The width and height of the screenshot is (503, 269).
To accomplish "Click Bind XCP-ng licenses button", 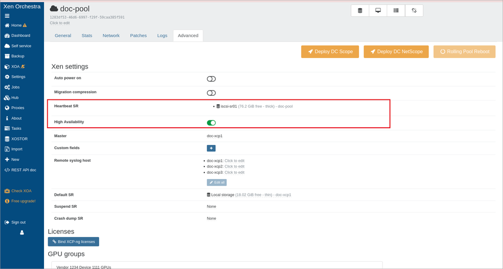I will coord(73,242).
